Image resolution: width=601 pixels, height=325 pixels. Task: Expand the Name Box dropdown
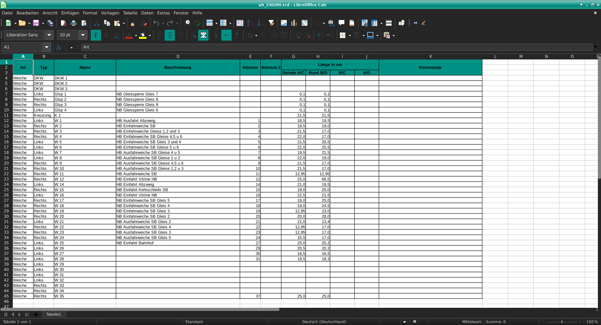click(x=47, y=47)
